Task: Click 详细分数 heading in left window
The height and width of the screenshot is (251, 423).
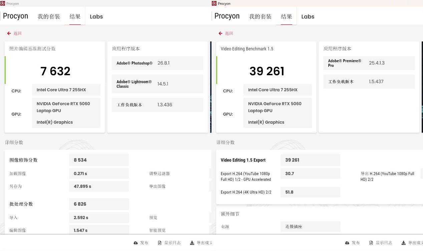Action: click(14, 142)
